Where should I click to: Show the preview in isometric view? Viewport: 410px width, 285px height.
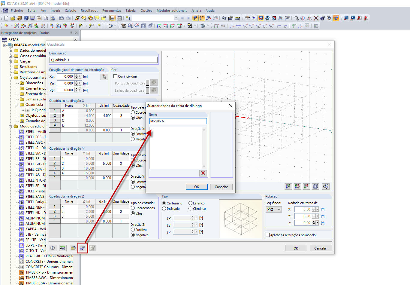315,187
